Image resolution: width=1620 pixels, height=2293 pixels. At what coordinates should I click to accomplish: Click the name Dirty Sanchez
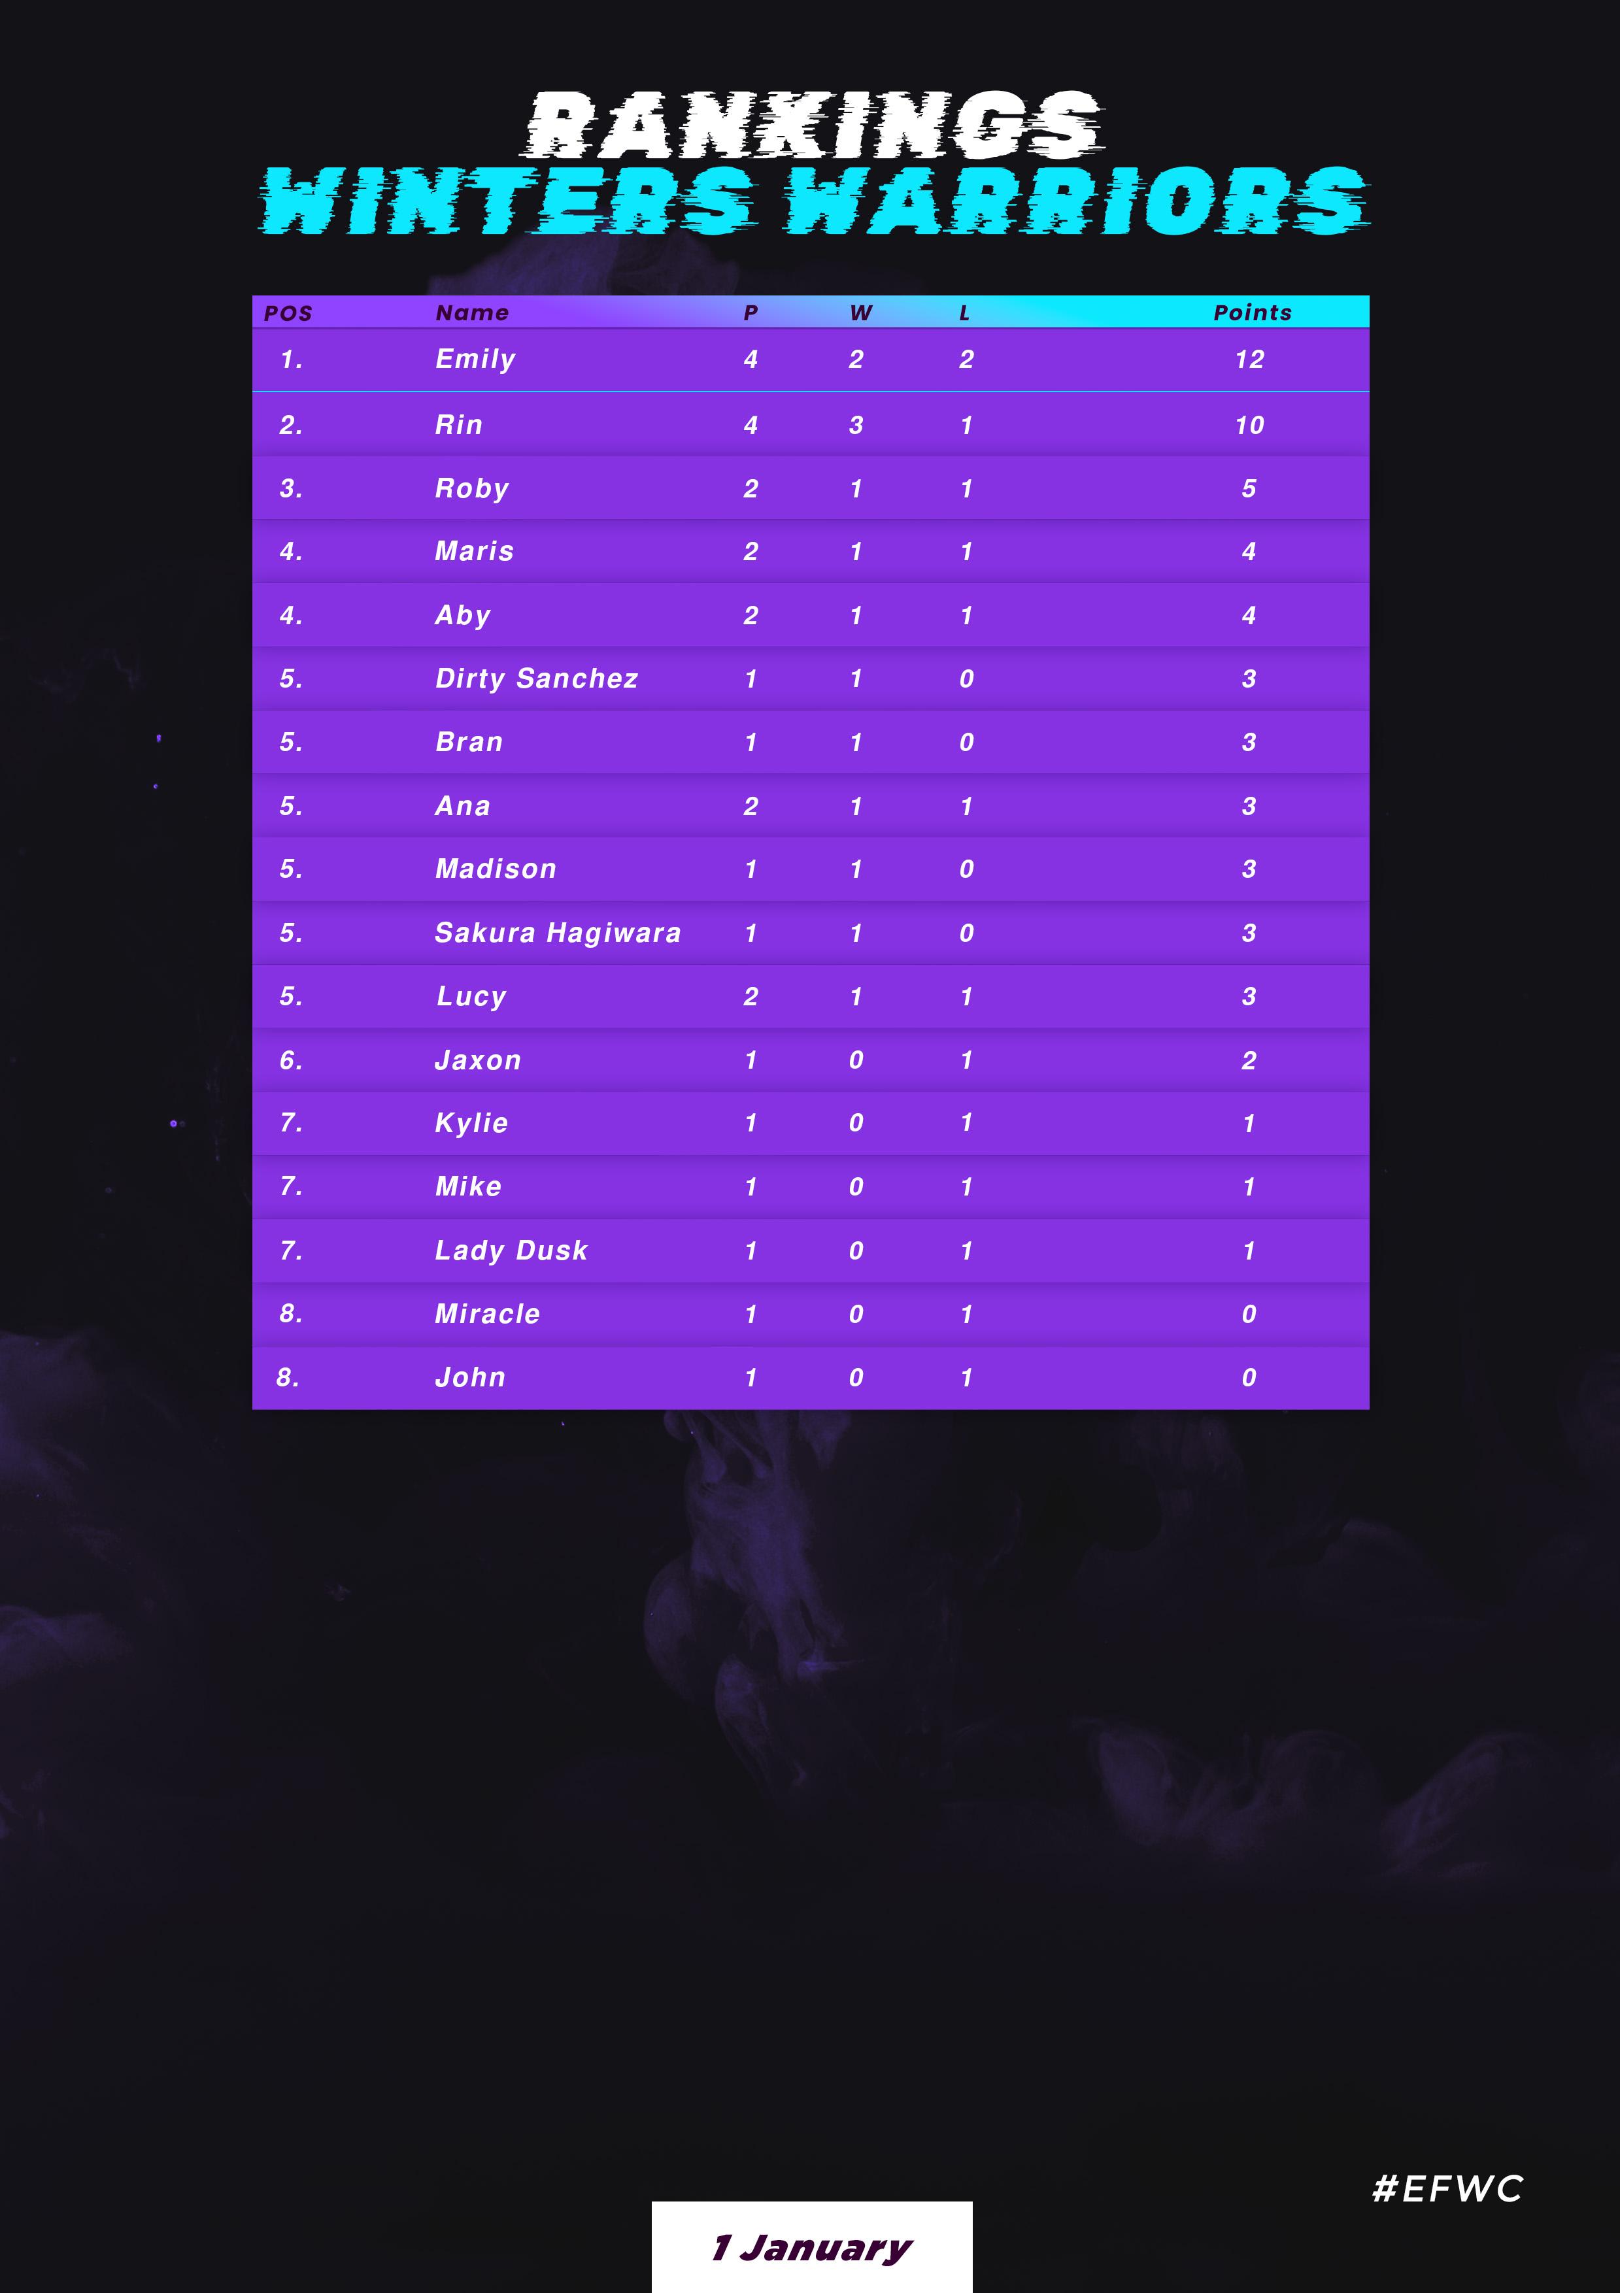click(x=536, y=679)
